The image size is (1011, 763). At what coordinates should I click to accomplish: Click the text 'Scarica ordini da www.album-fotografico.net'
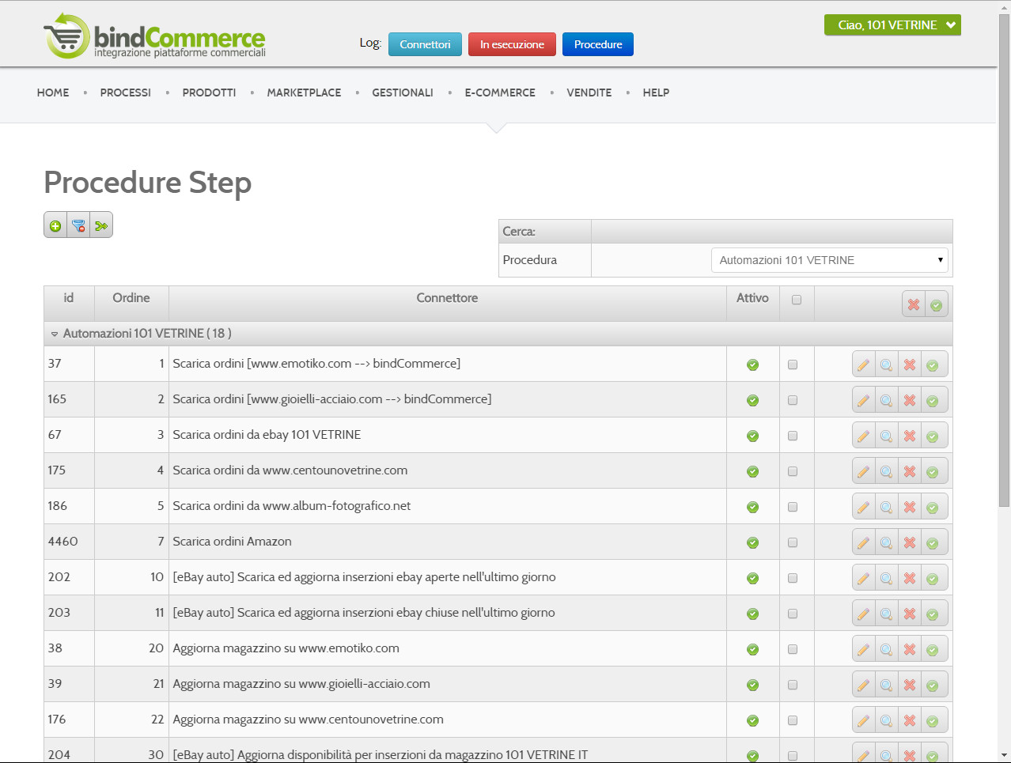(x=292, y=506)
